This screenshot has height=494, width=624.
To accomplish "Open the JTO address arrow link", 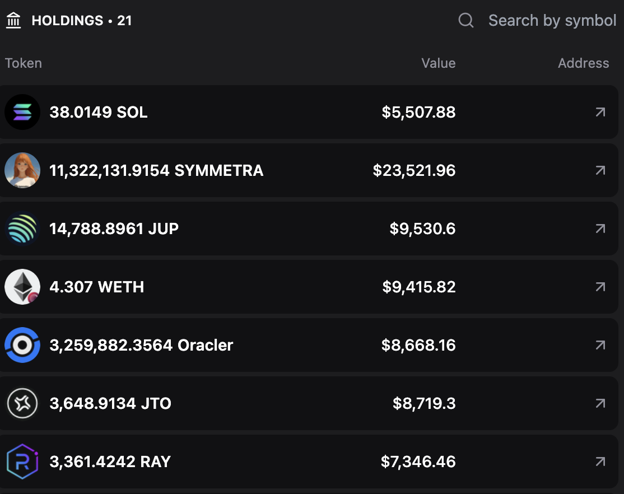I will (x=600, y=403).
